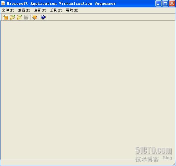Open a package with the folder icon
176x166 pixels.
(x=12, y=17)
